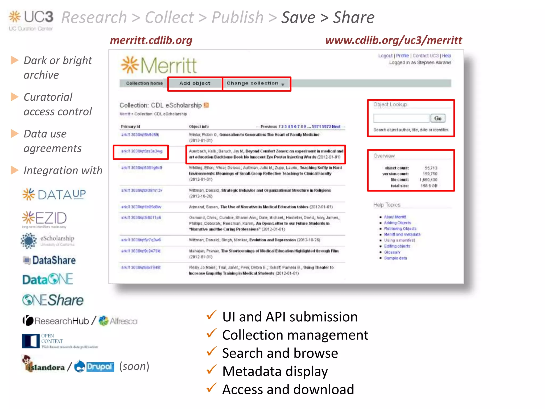Image resolution: width=545 pixels, height=409 pixels.
Task: Jump to results page 5572
Action: pos(326,126)
